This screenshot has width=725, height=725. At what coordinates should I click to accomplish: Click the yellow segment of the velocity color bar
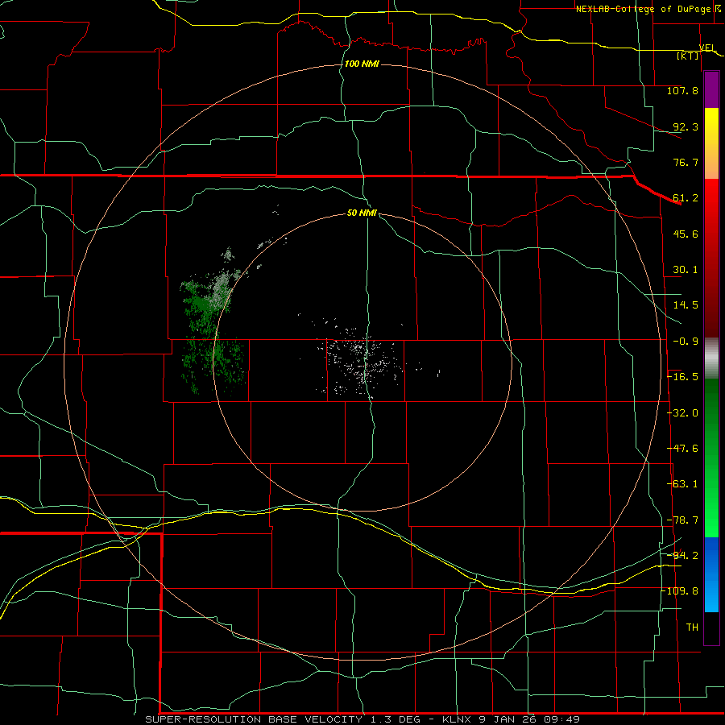click(711, 143)
